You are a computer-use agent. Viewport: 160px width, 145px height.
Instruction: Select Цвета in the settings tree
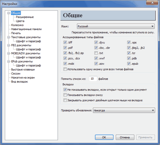pyautogui.click(x=20, y=21)
